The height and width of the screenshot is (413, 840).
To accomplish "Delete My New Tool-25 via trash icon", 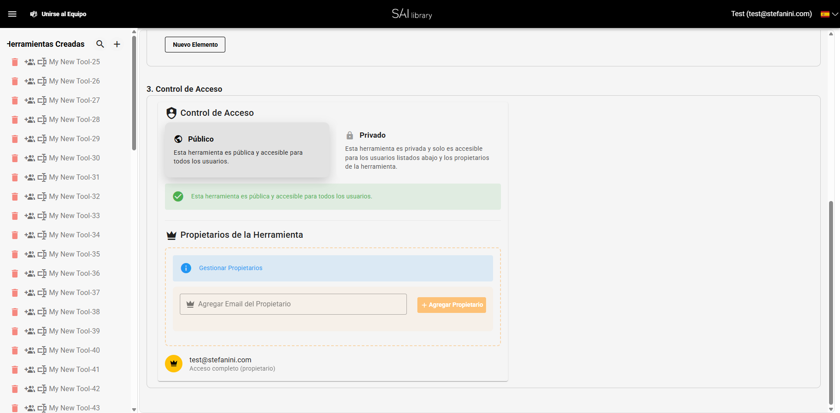I will pyautogui.click(x=14, y=62).
